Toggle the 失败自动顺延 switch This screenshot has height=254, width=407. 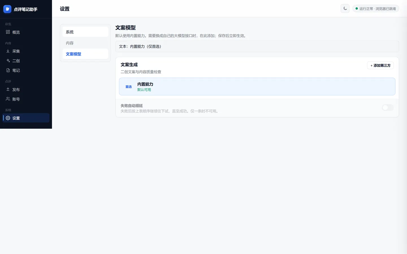(388, 108)
